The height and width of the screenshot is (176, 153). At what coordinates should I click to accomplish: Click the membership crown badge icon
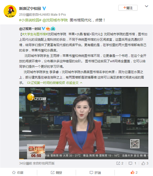(48, 29)
